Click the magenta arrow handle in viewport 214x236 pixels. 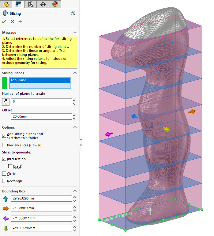coord(109,134)
